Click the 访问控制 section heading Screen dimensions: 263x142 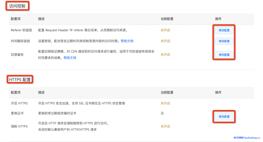[17, 6]
